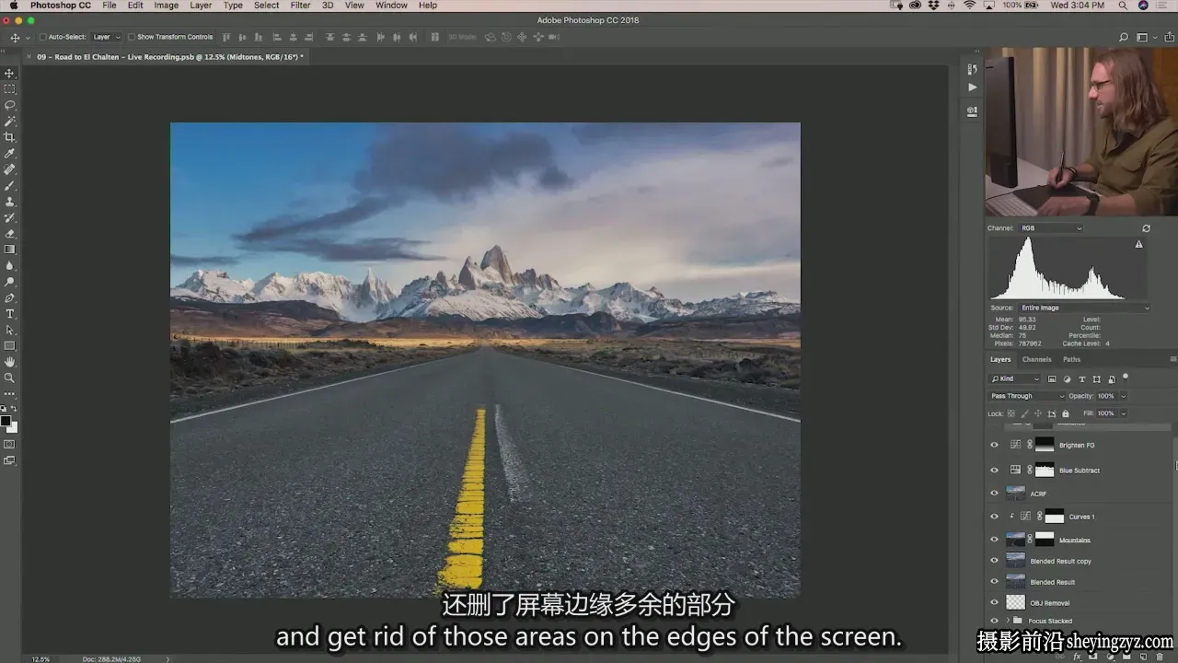Select the Rectangular Marquee tool
Screen dimensions: 1178x663
click(10, 89)
